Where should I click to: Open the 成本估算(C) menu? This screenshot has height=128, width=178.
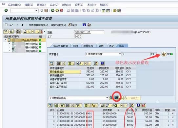click(14, 5)
